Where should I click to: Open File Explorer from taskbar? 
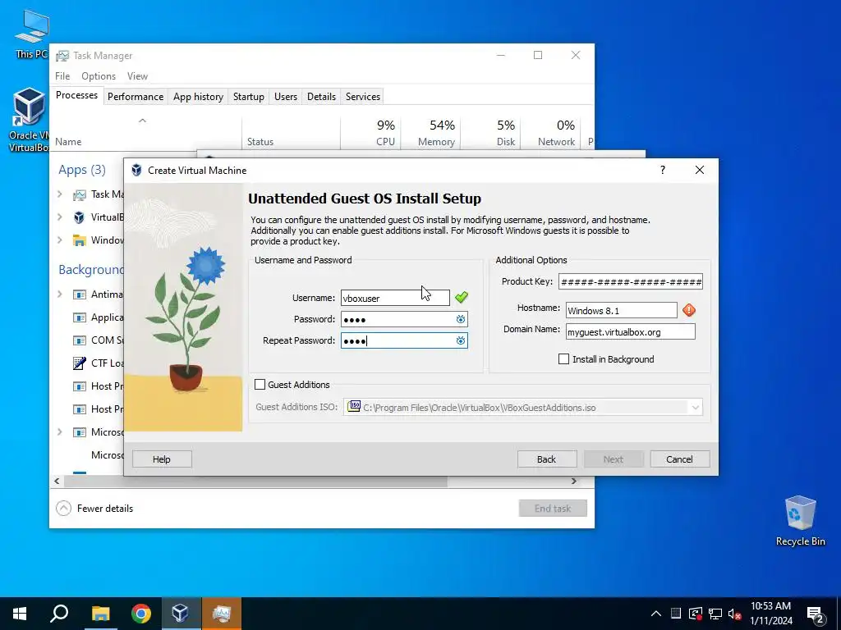tap(100, 614)
